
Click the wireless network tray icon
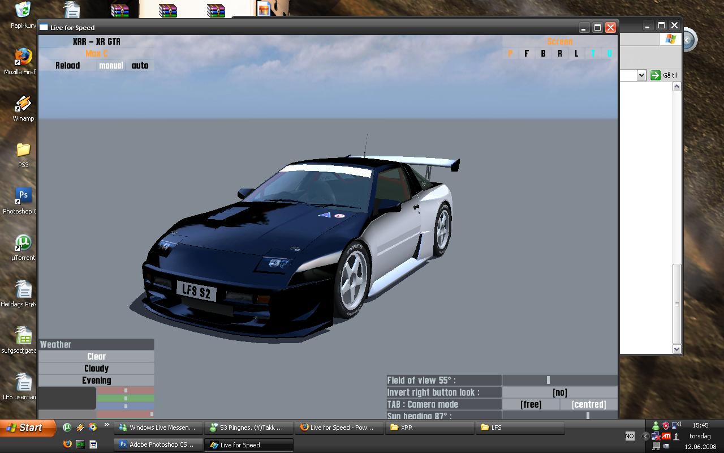tap(676, 425)
